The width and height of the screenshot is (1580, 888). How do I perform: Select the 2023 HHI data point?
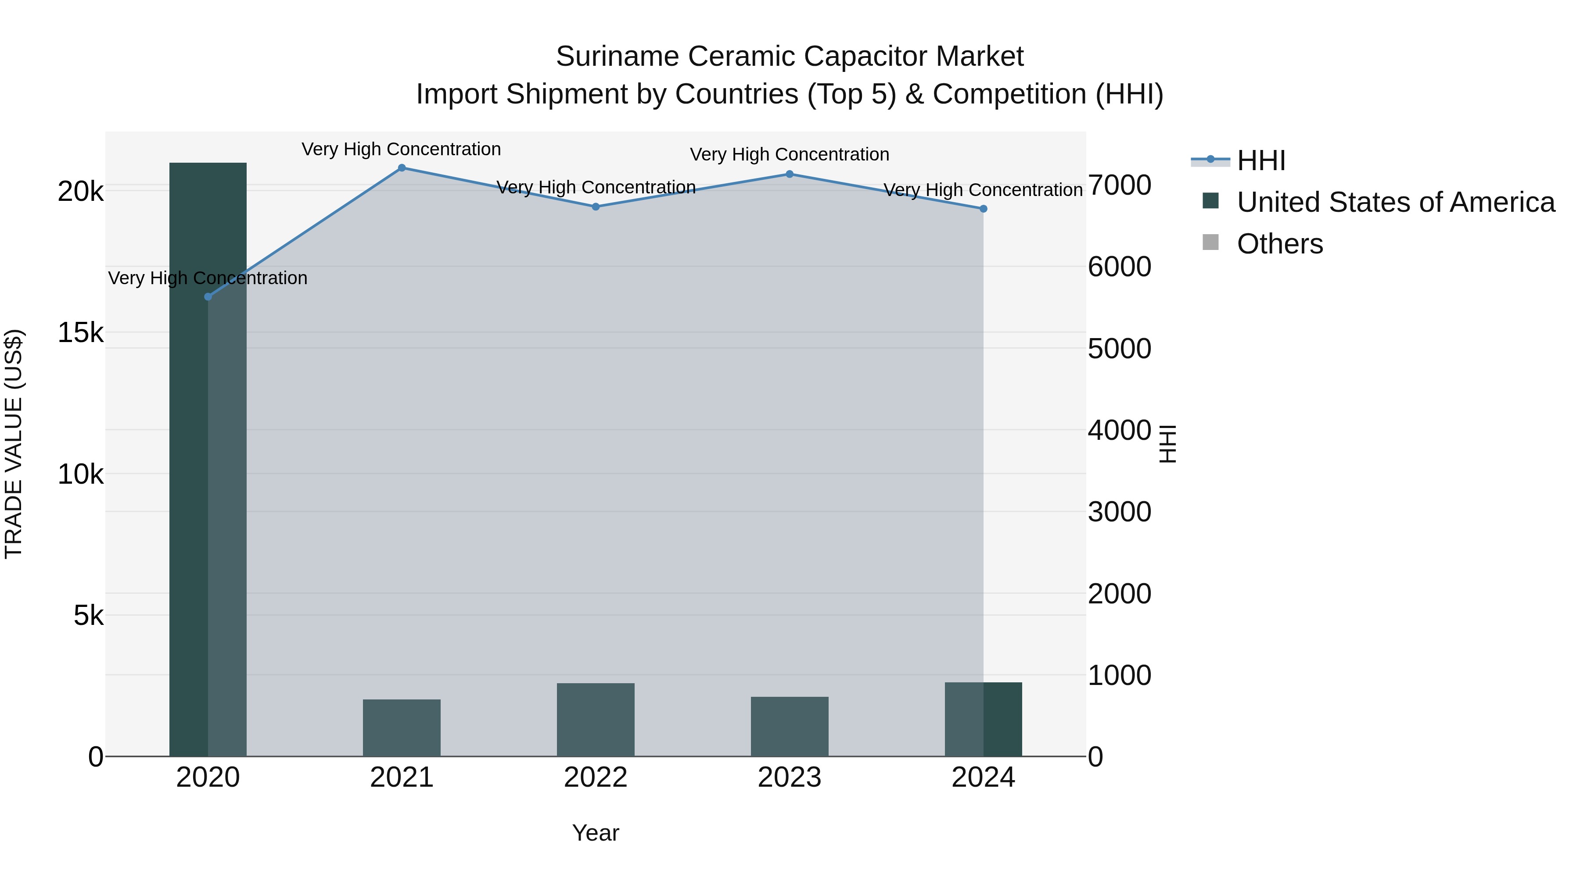coord(790,174)
